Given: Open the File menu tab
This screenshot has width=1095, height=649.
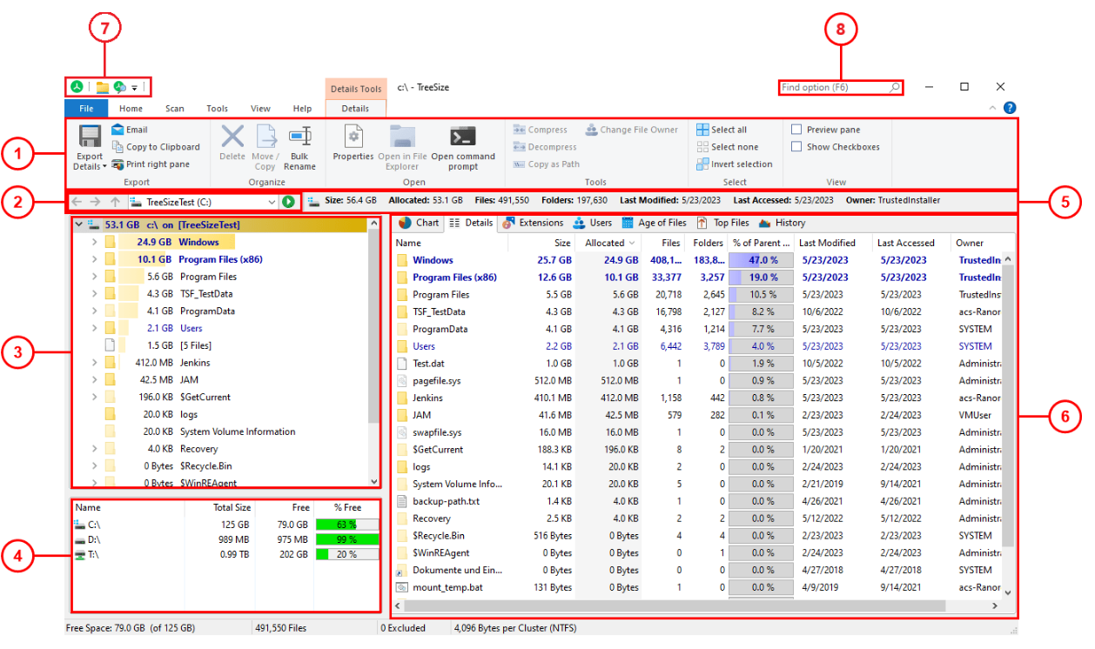Looking at the screenshot, I should coord(86,109).
